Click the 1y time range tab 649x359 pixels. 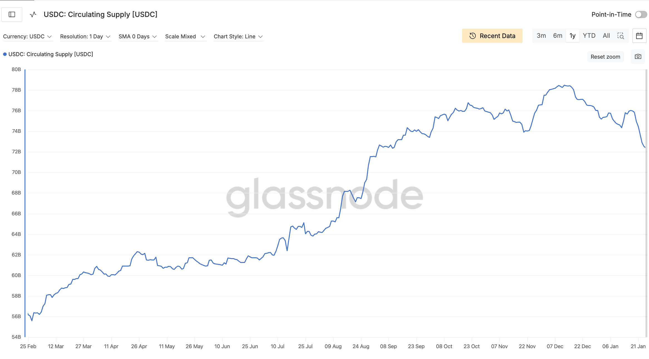[573, 36]
